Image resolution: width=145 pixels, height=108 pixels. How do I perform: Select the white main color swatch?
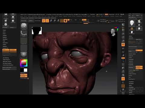(x=25, y=70)
